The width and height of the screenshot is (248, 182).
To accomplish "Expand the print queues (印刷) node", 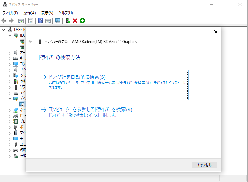I will point(10,150).
